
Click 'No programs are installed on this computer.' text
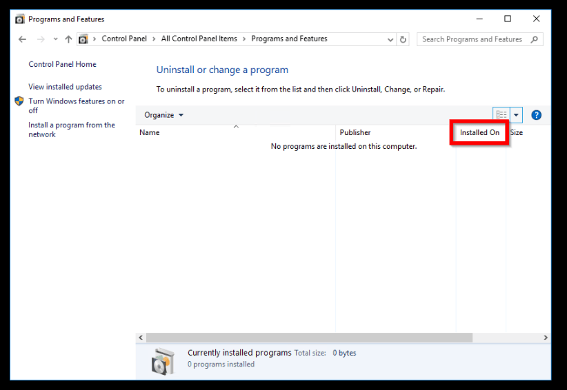click(344, 146)
